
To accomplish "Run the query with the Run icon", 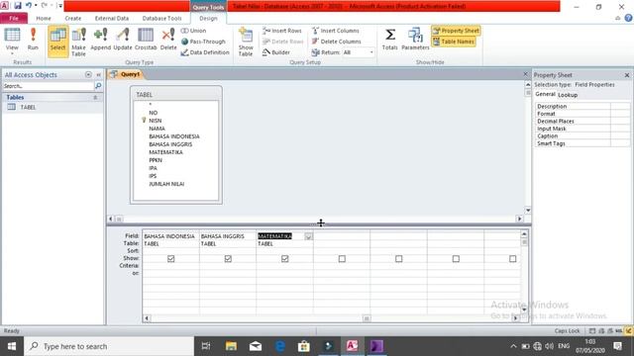I will click(33, 40).
